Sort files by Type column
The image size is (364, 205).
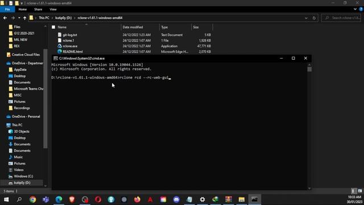pos(164,27)
